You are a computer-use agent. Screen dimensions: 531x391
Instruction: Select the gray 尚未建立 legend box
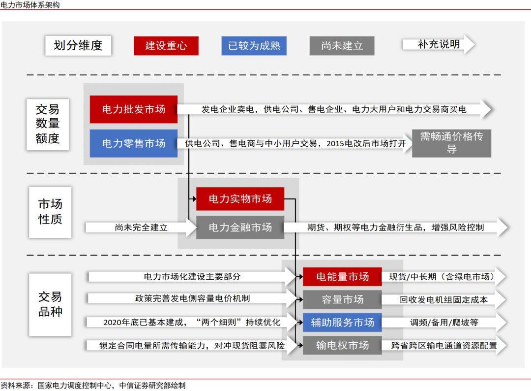pyautogui.click(x=341, y=46)
